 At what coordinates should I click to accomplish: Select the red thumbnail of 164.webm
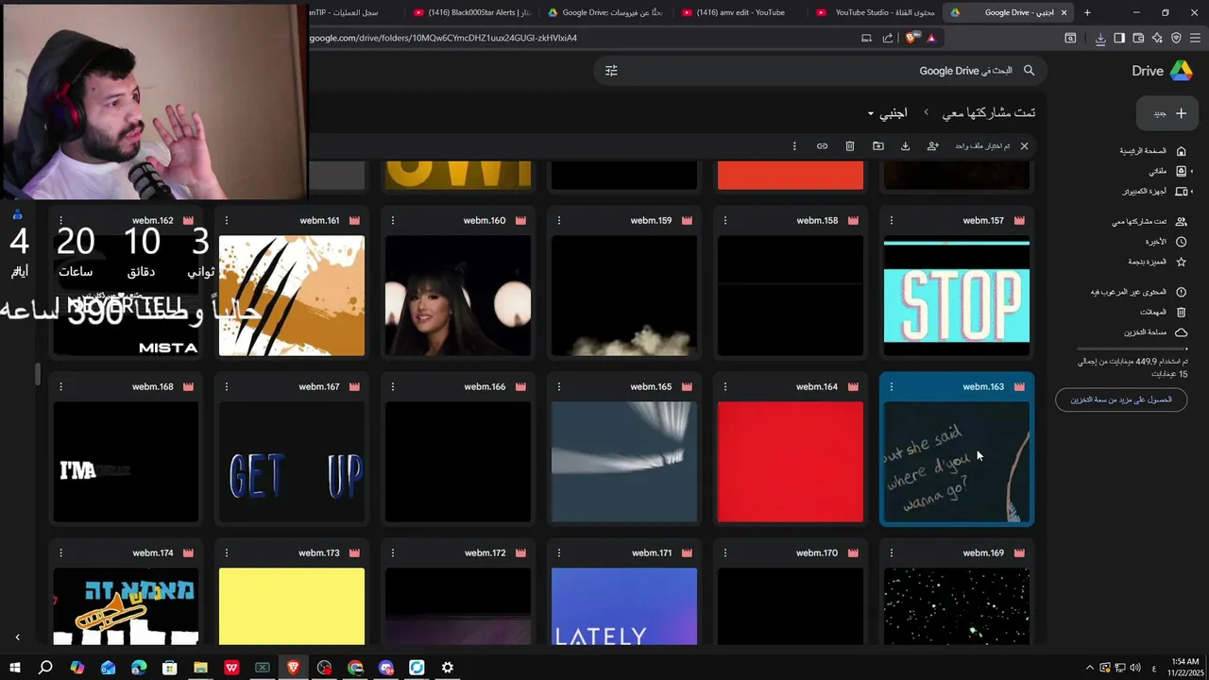point(791,462)
